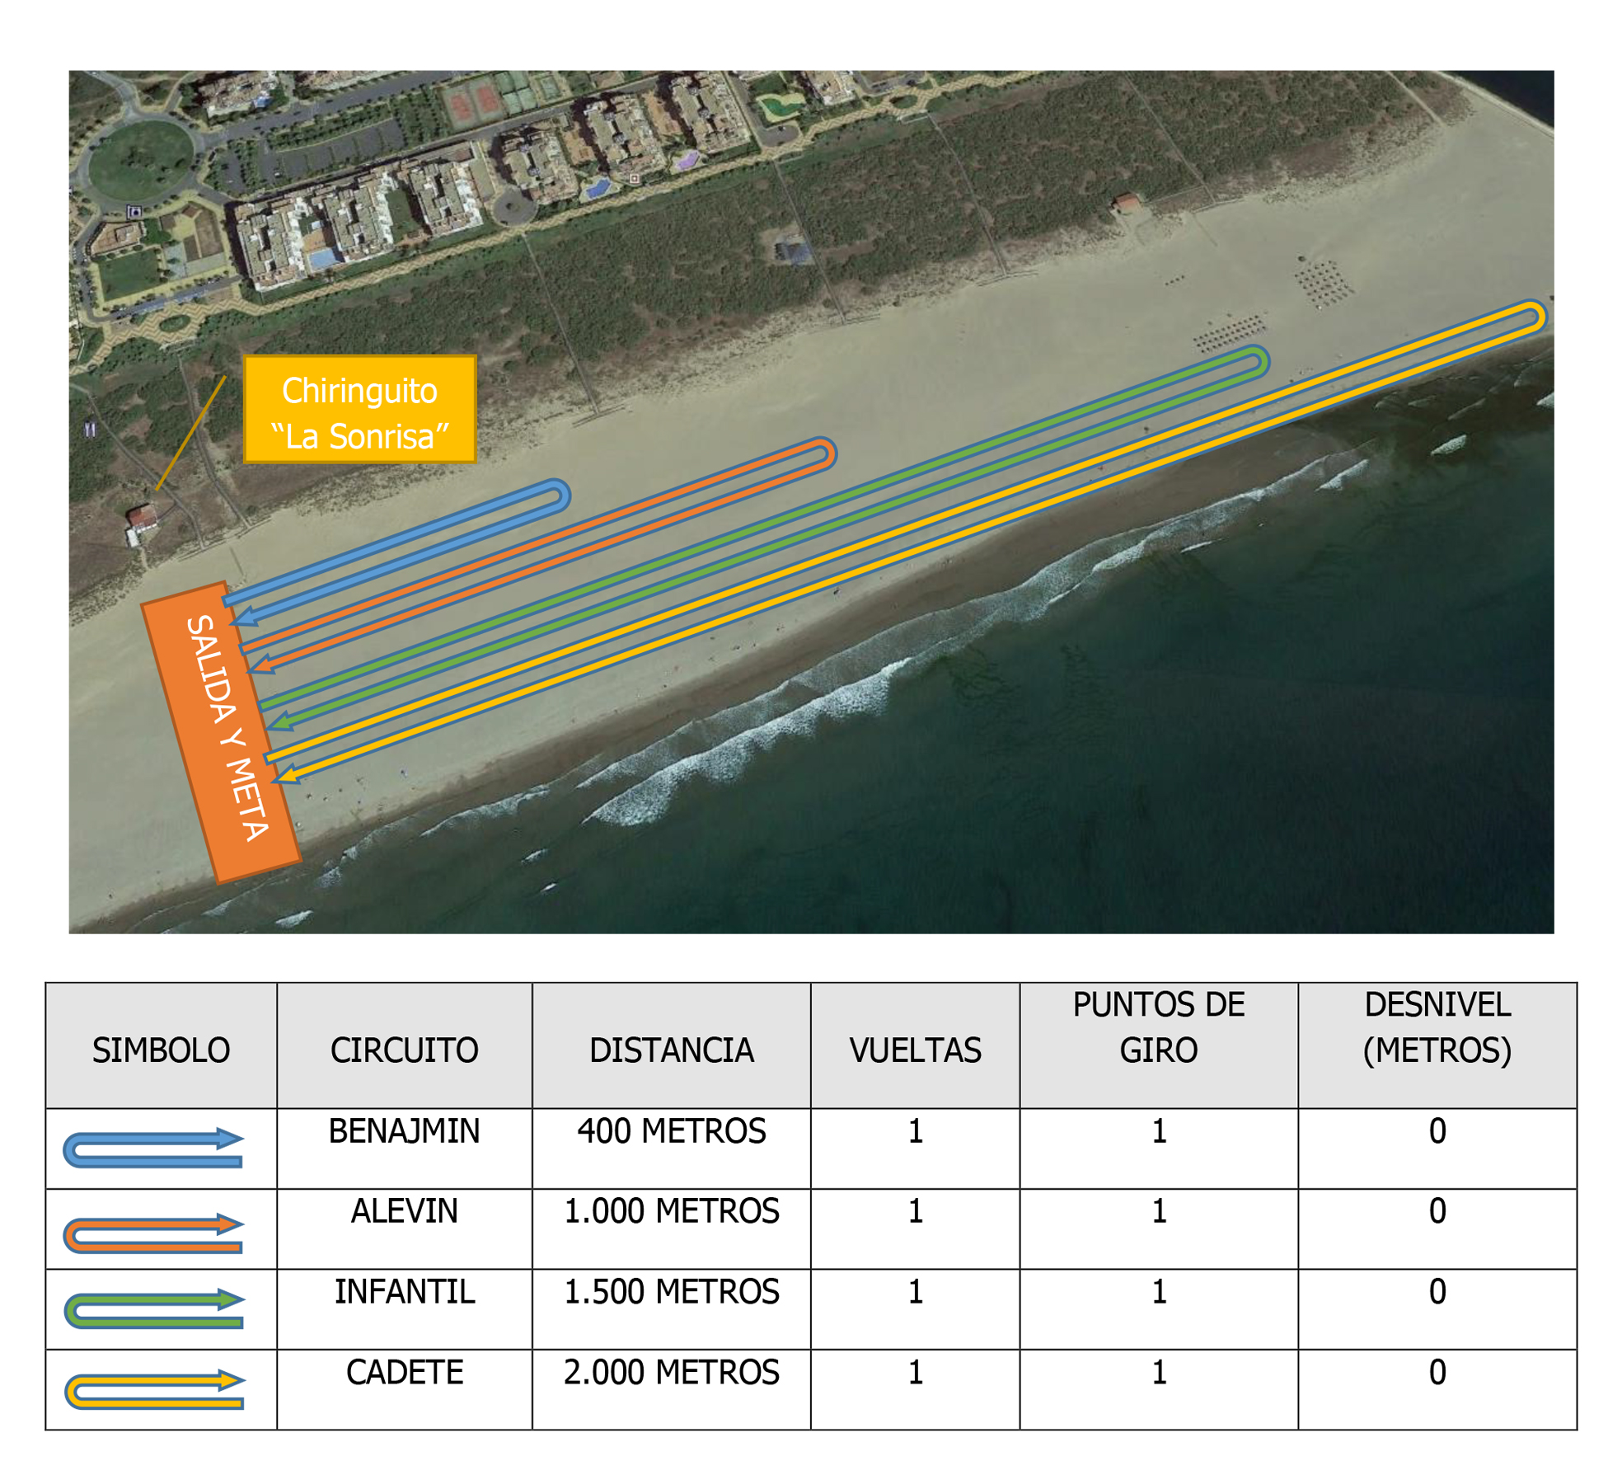Click the VUELTAS column header
1608x1461 pixels.
coord(915,1050)
